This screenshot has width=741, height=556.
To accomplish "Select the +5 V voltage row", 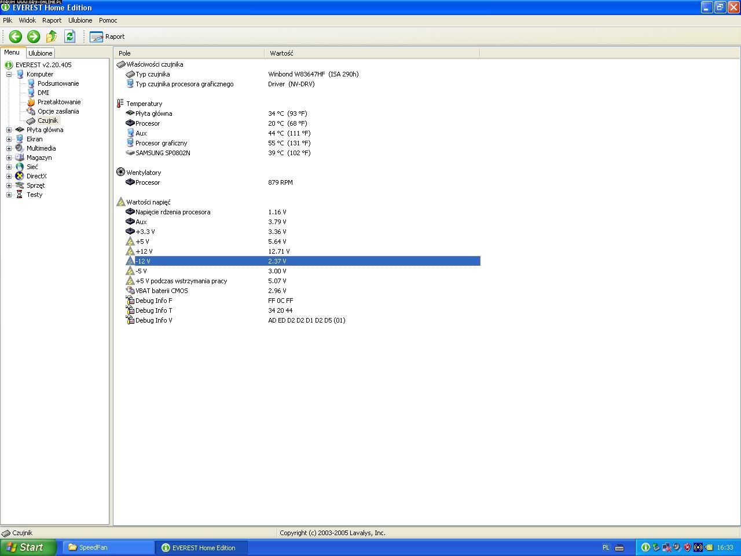I will 142,242.
